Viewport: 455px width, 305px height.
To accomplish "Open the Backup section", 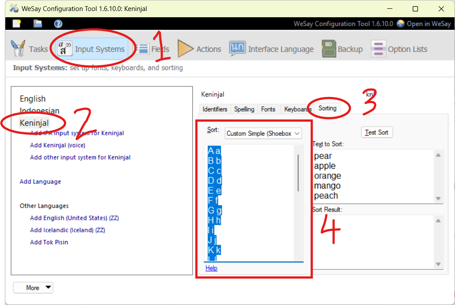I will click(342, 49).
